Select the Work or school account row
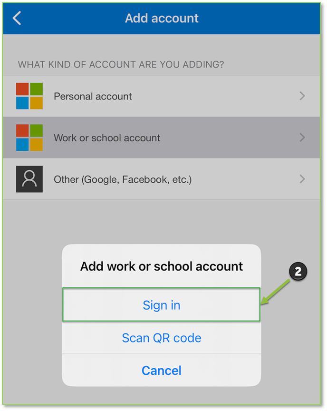The image size is (327, 411). [162, 137]
